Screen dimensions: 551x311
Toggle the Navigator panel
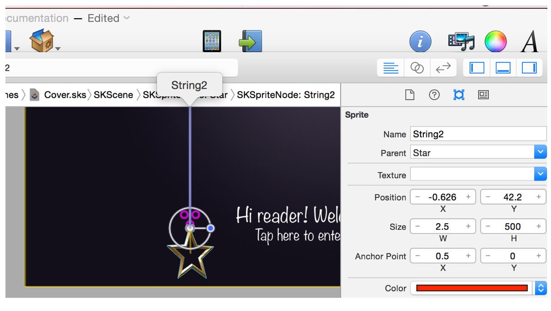coord(477,68)
